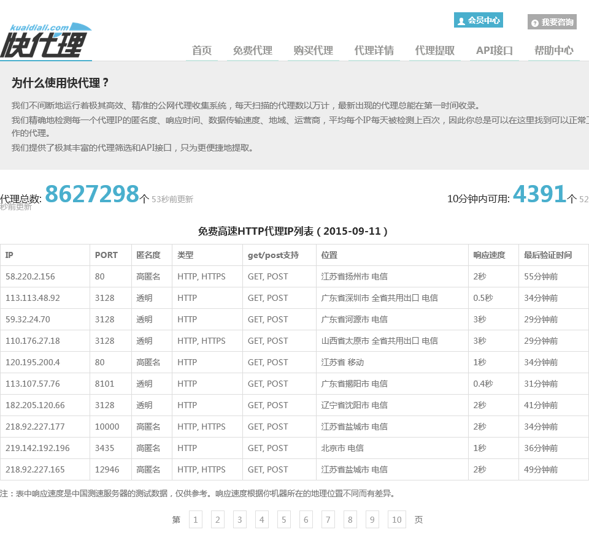The image size is (589, 535).
Task: Click available proxy count 4391
Action: pyautogui.click(x=539, y=194)
